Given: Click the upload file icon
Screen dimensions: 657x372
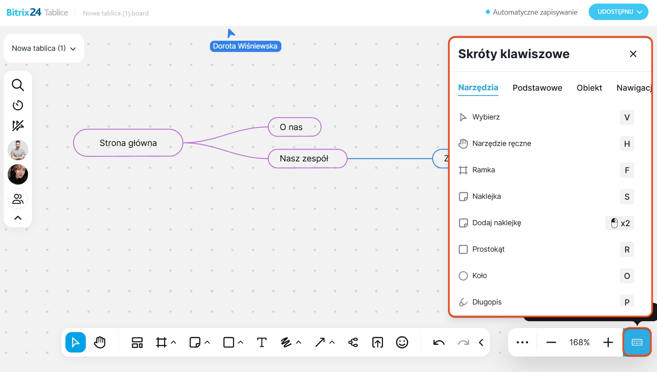Looking at the screenshot, I should 377,342.
